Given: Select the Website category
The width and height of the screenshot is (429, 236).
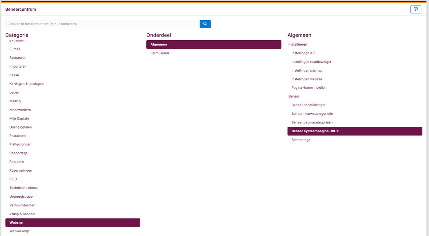Looking at the screenshot, I should pyautogui.click(x=73, y=222).
